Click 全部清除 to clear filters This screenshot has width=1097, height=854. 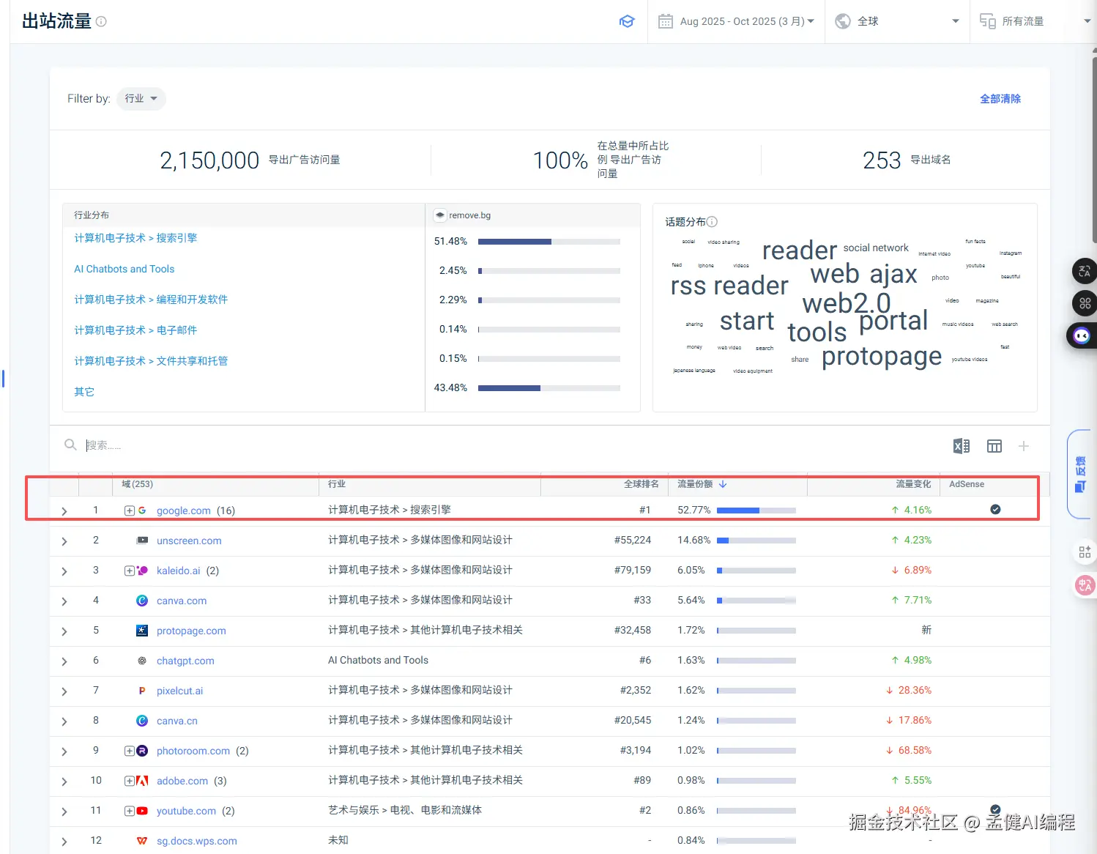[1000, 99]
